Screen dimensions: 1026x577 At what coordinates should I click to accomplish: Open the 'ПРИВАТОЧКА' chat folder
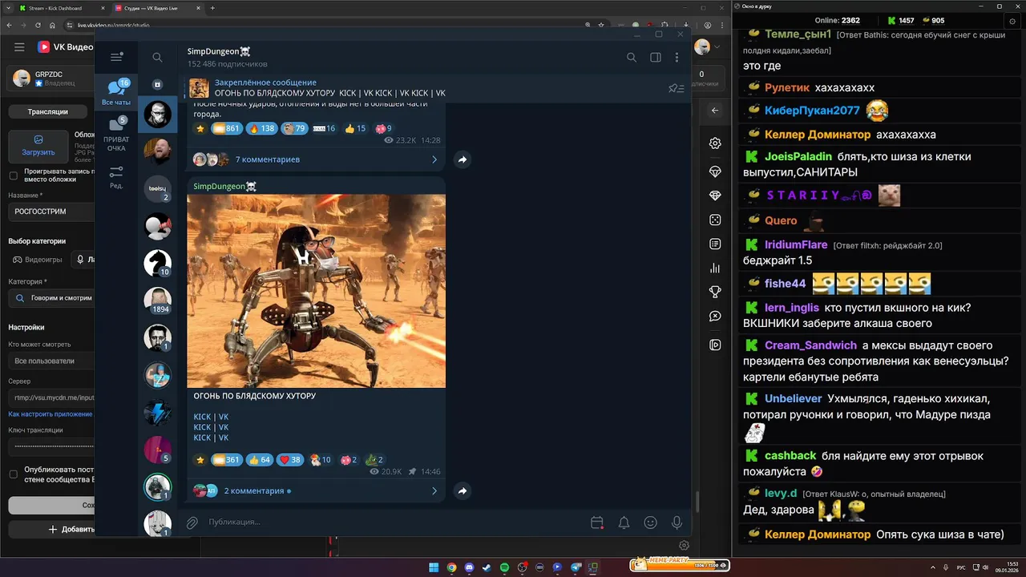pyautogui.click(x=116, y=135)
